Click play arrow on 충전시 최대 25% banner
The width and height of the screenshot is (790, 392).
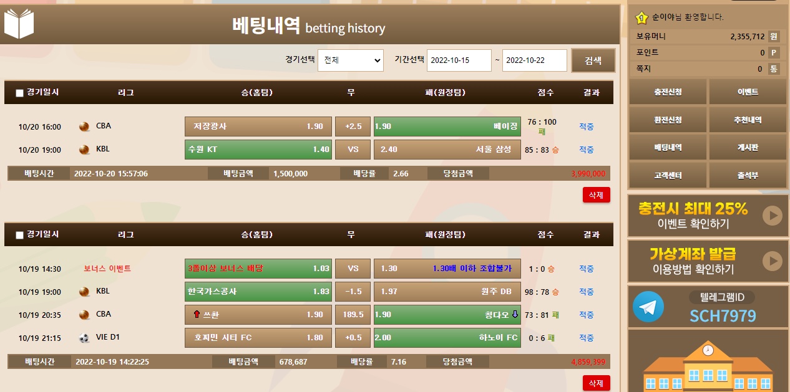point(772,216)
